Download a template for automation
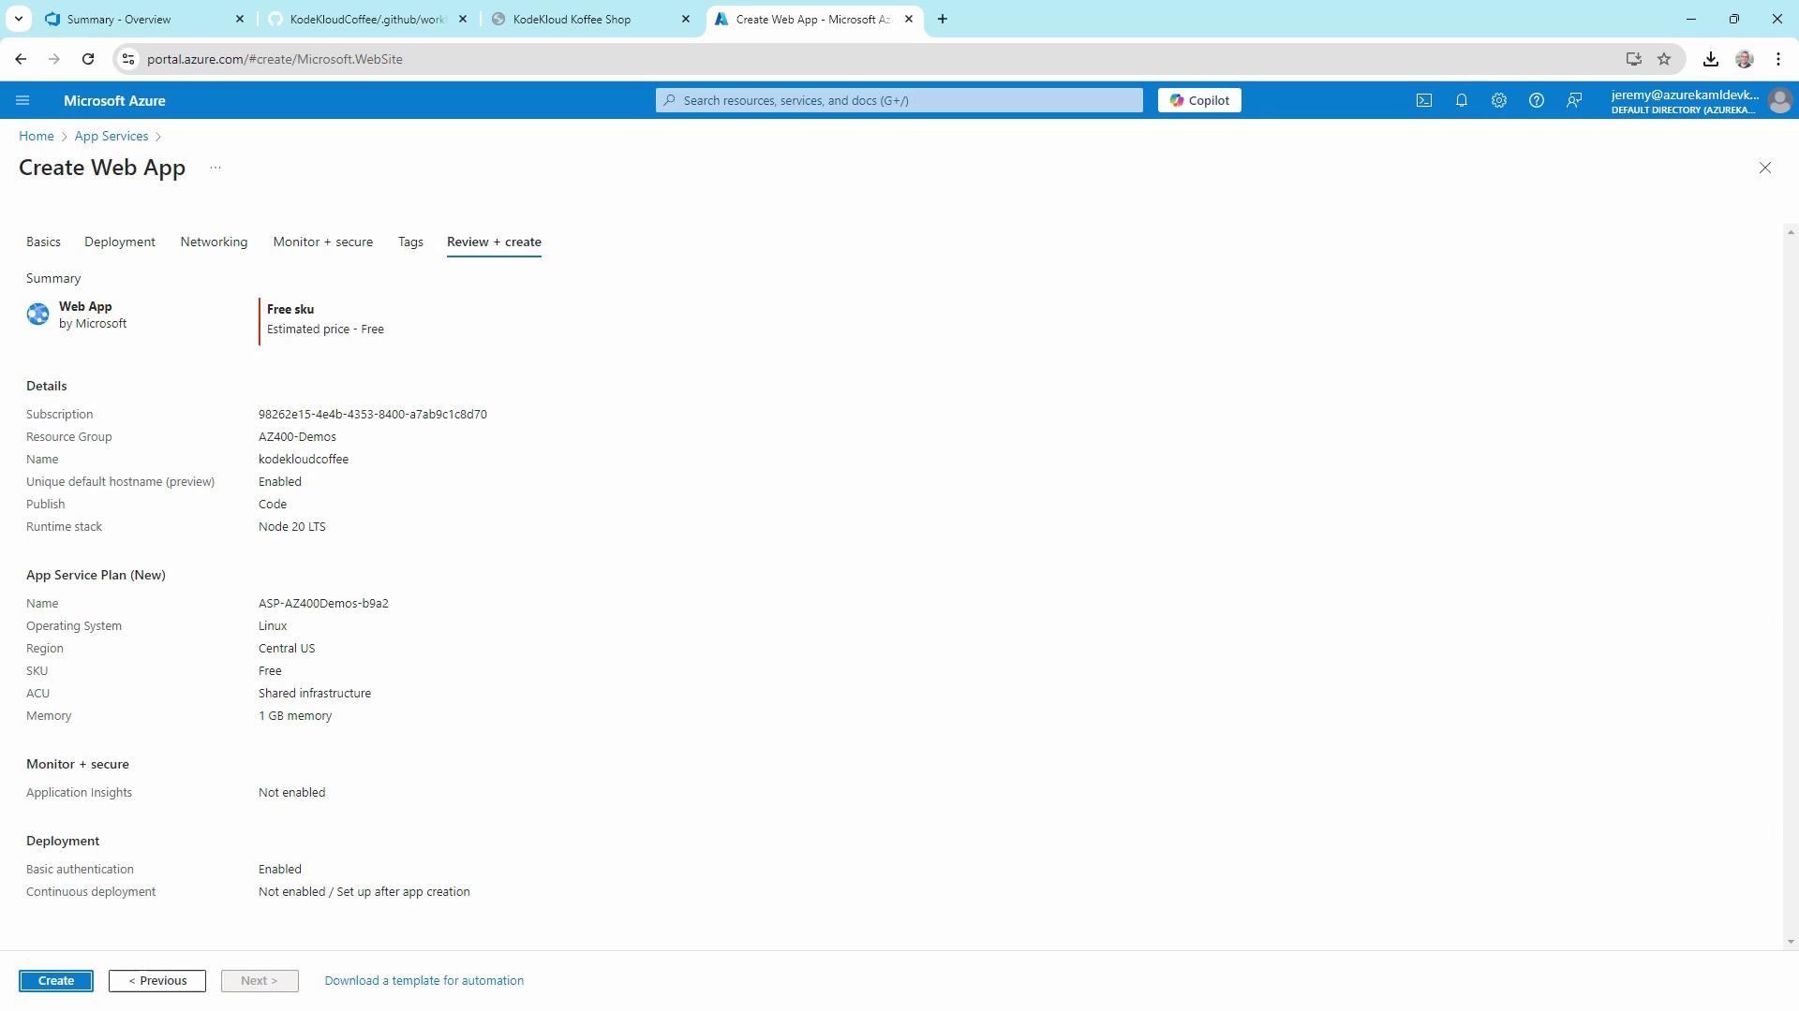The image size is (1799, 1011). (424, 980)
